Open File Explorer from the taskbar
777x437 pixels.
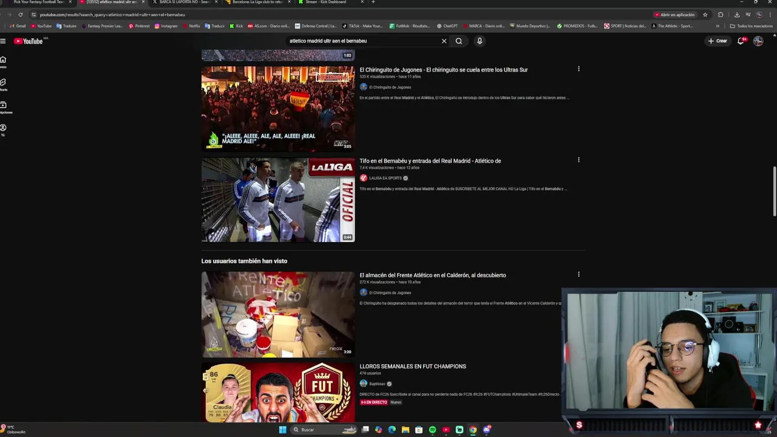pyautogui.click(x=405, y=430)
